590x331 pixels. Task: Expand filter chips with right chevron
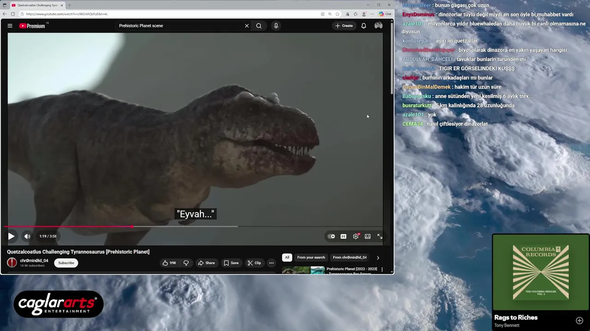378,258
